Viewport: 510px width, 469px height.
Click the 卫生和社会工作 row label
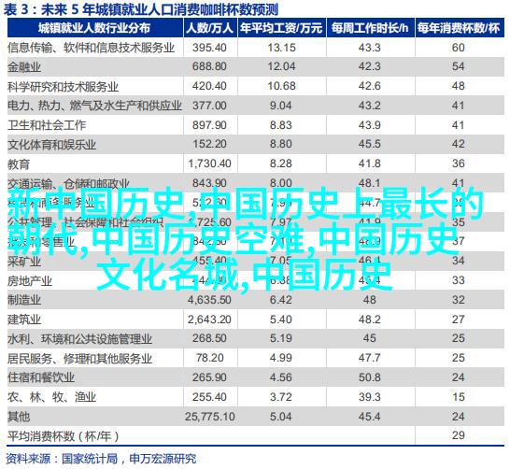click(x=47, y=125)
